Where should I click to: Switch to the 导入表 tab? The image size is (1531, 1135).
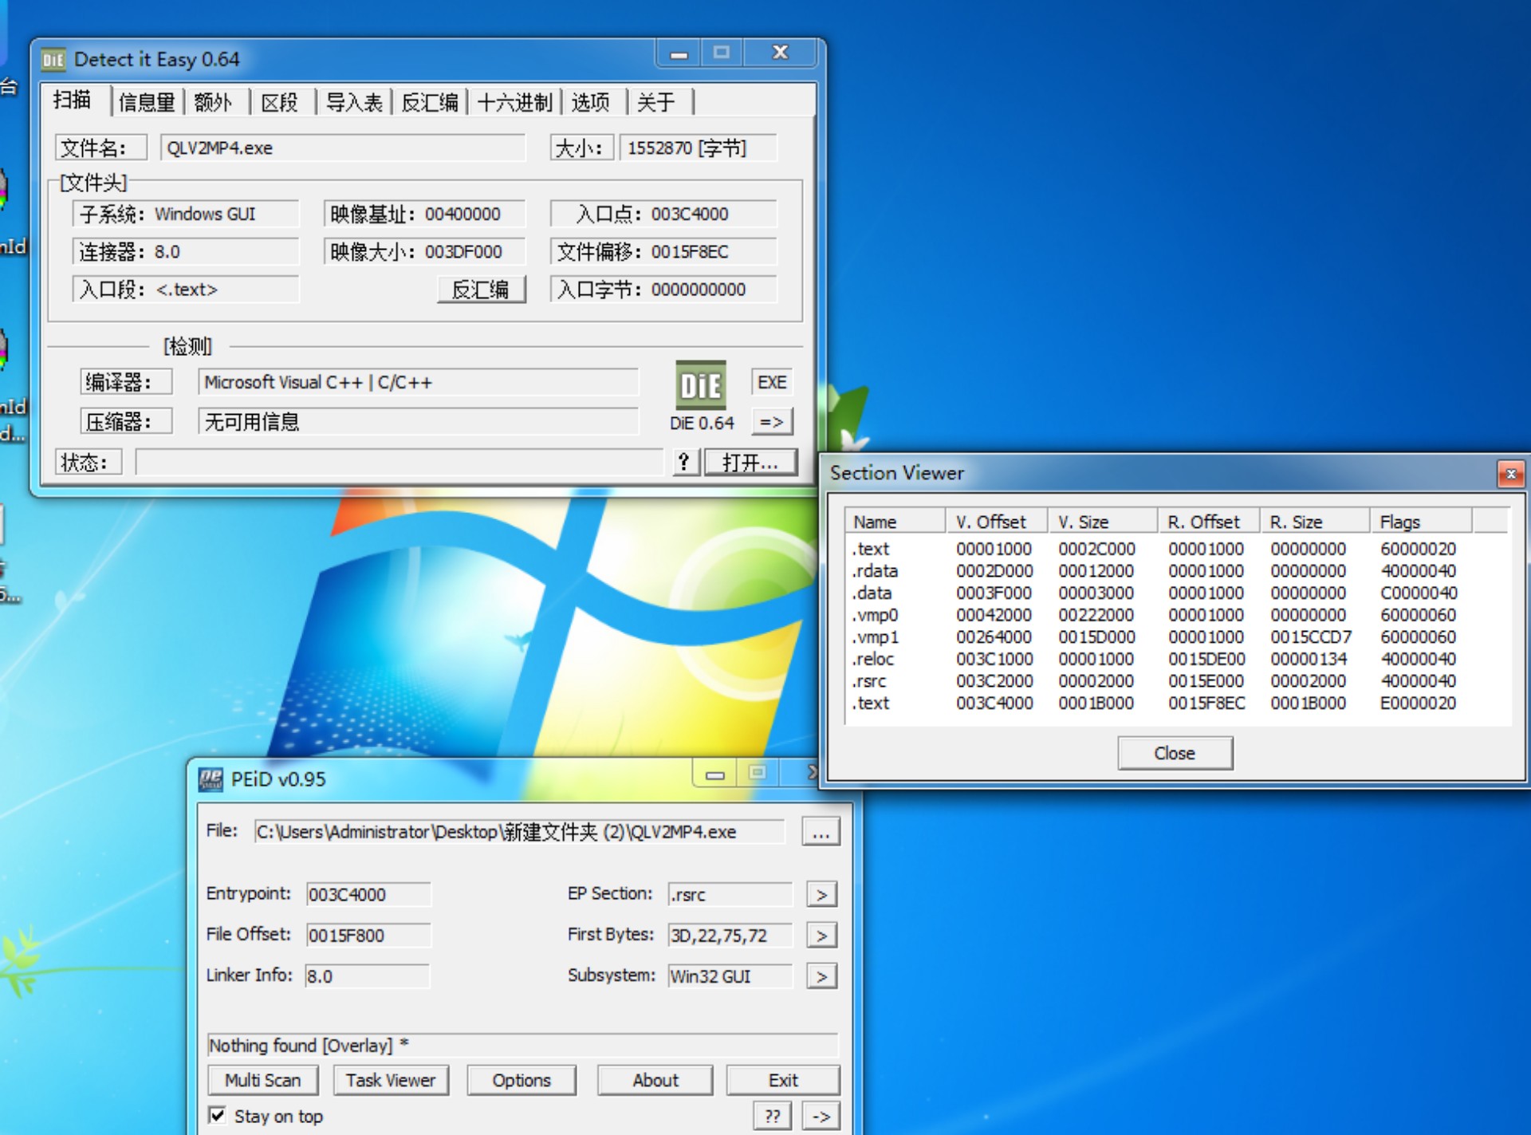pos(354,102)
